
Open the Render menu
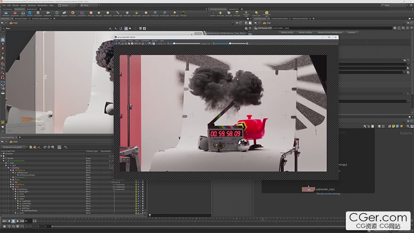[16, 5]
